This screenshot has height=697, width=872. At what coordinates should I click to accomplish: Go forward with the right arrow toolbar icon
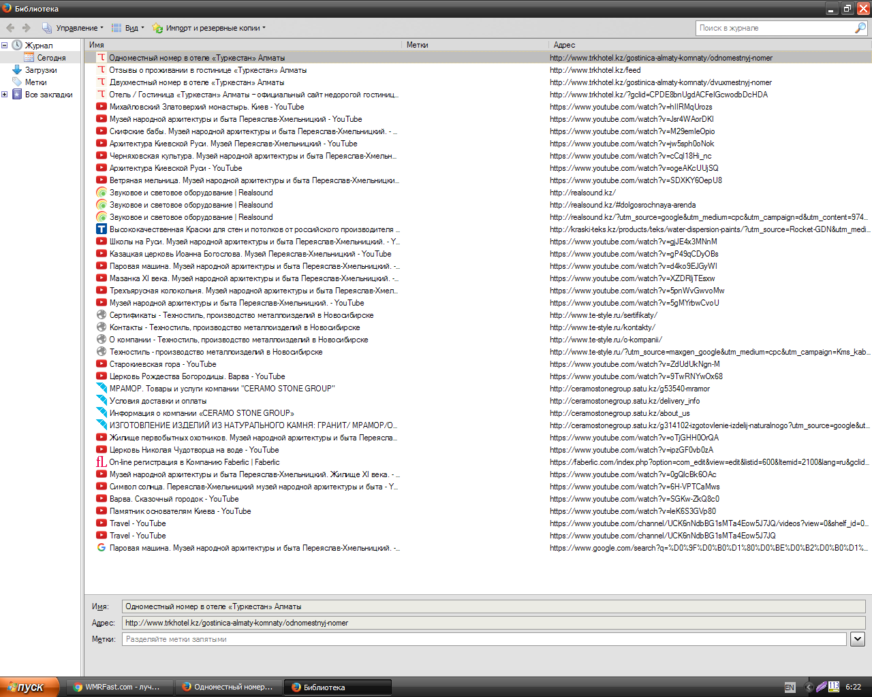tap(27, 28)
